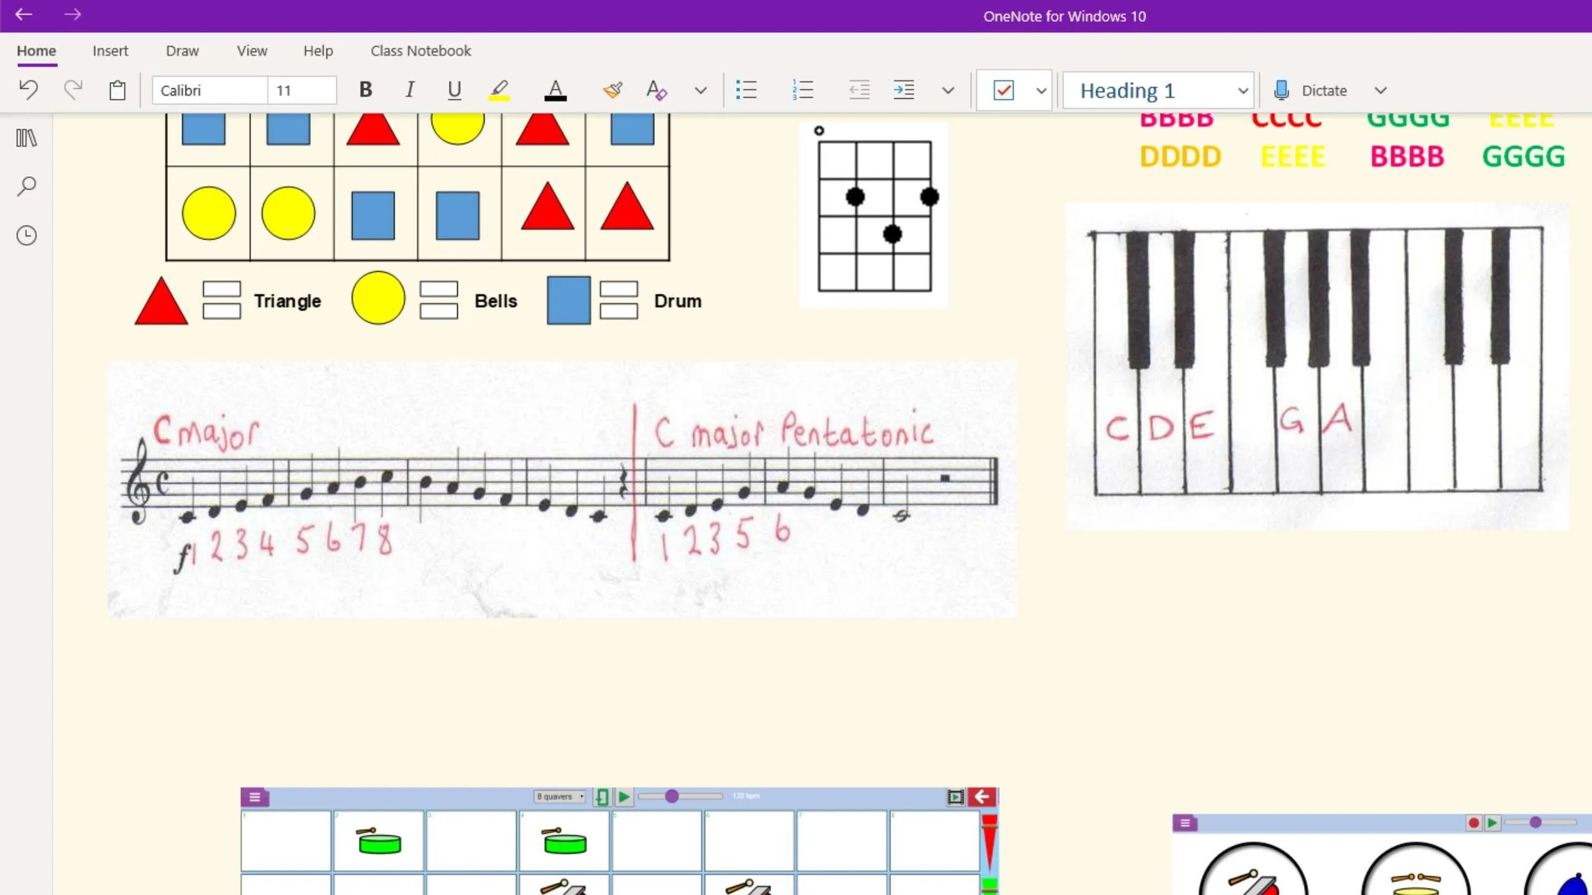Click the yellow circle legend shape
The image size is (1592, 895).
coord(378,298)
